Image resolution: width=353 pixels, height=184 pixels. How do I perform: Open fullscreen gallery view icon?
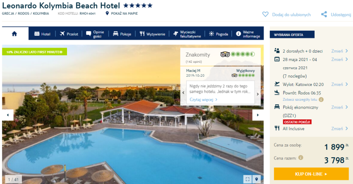pyautogui.click(x=248, y=179)
